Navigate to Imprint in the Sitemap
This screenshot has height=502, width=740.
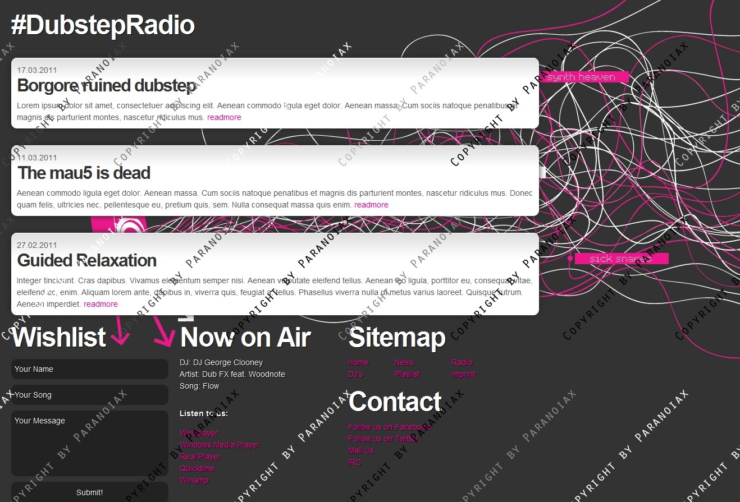pos(463,375)
